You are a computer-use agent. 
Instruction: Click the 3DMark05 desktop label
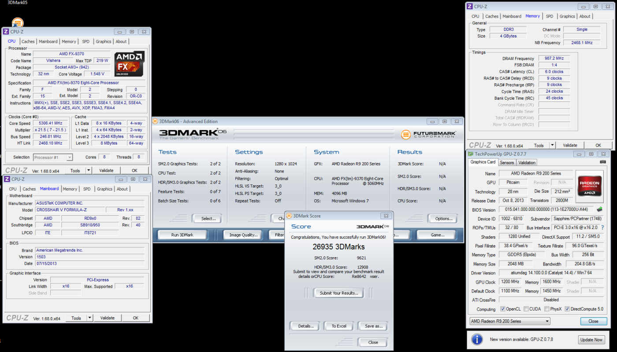pyautogui.click(x=18, y=2)
